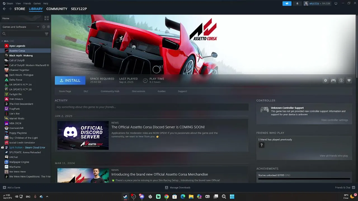Select the LIBRARY tab
This screenshot has width=358, height=201.
36,9
